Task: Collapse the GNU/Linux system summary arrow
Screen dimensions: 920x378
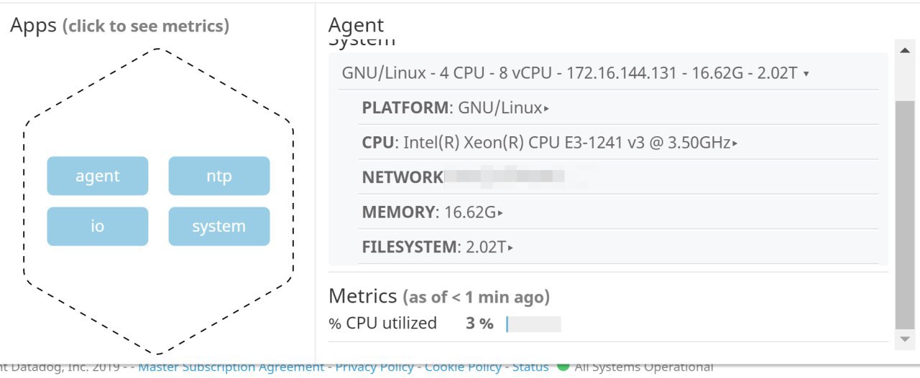Action: point(806,74)
